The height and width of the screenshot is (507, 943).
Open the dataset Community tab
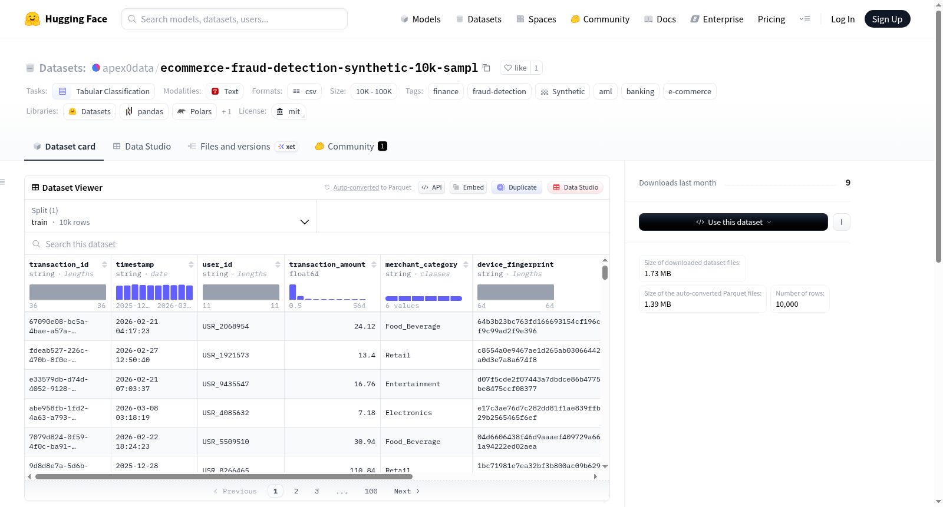point(351,147)
